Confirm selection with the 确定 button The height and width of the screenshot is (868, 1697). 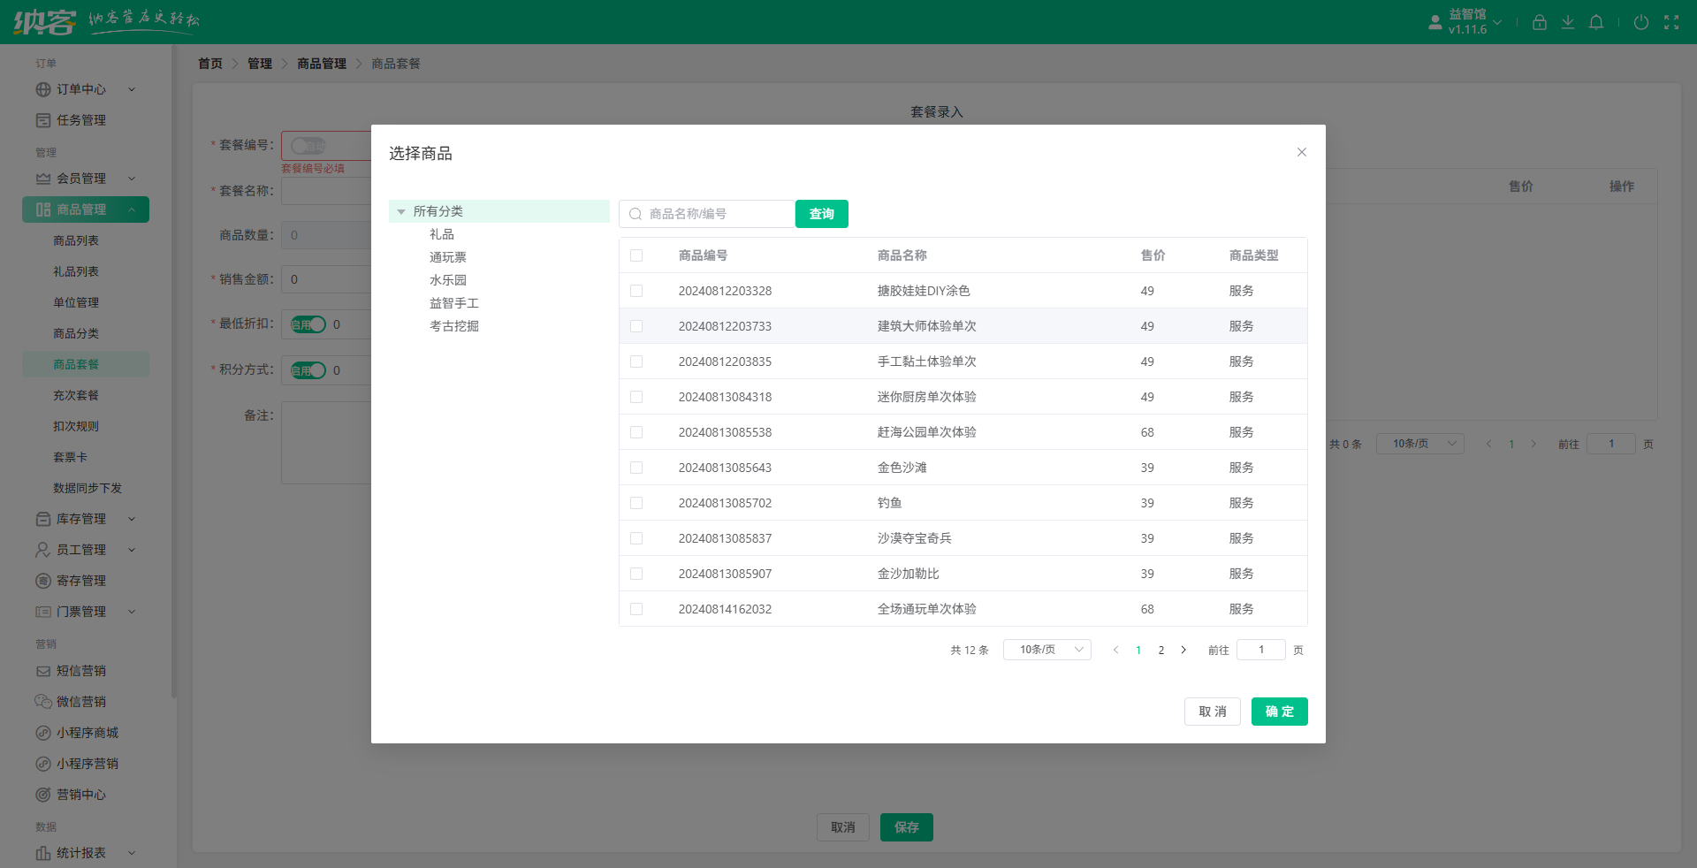click(x=1279, y=712)
